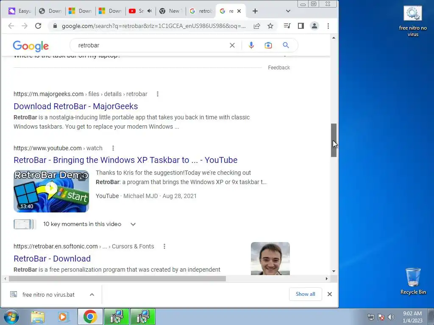
Task: Start voice search with microphone
Action: click(251, 45)
